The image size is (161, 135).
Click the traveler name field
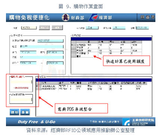[x=41, y=47]
